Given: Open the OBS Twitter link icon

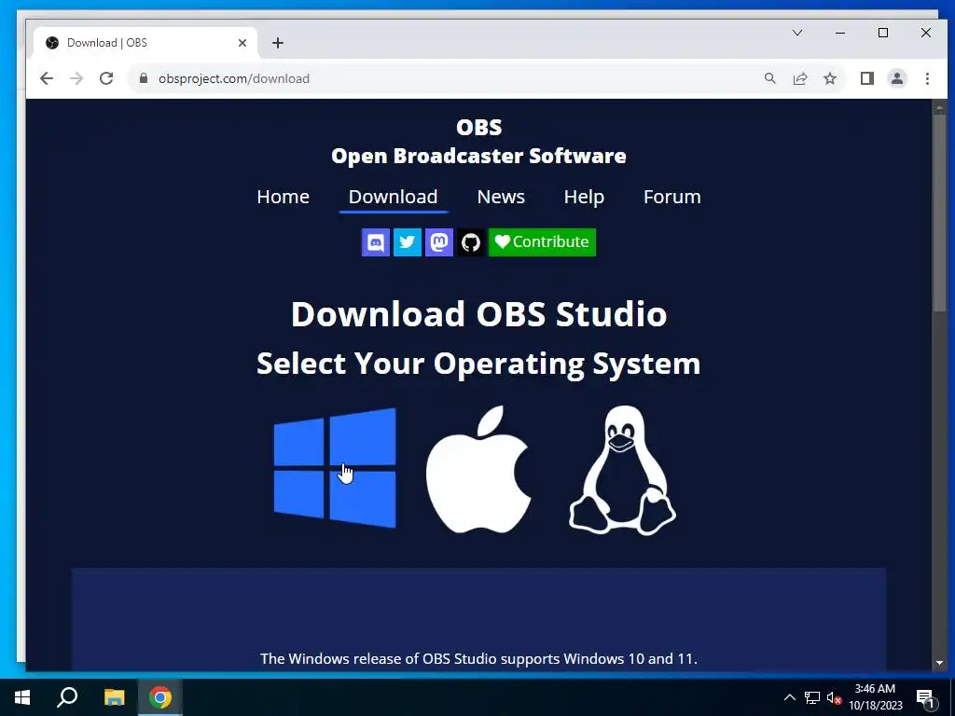Looking at the screenshot, I should pyautogui.click(x=408, y=242).
